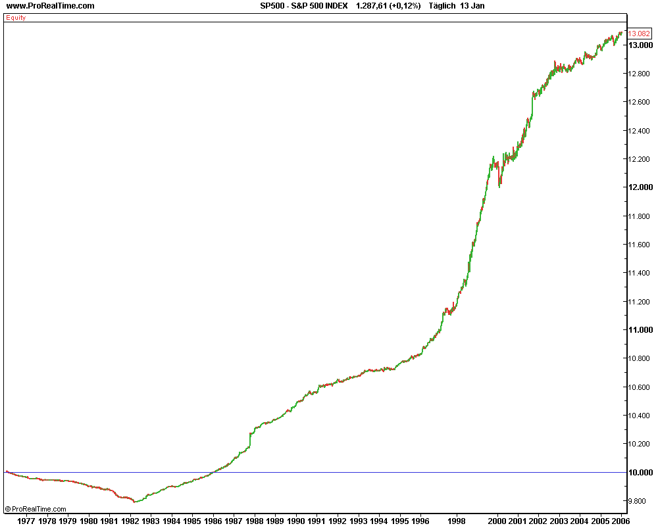Click the SP500 - S&P 500 INDEX title
This screenshot has height=526, width=658.
tap(304, 6)
